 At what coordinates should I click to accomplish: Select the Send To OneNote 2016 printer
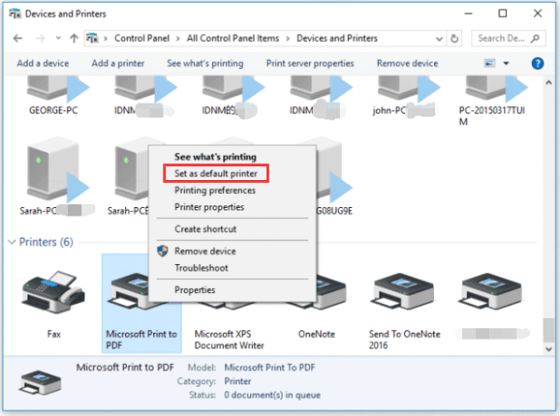(x=404, y=293)
